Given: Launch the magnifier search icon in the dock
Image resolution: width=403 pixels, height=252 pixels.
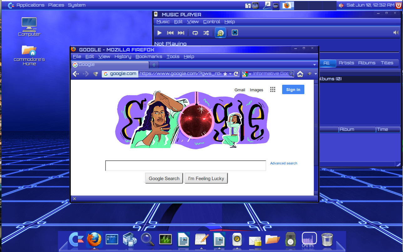Looking at the screenshot, I should click(147, 240).
